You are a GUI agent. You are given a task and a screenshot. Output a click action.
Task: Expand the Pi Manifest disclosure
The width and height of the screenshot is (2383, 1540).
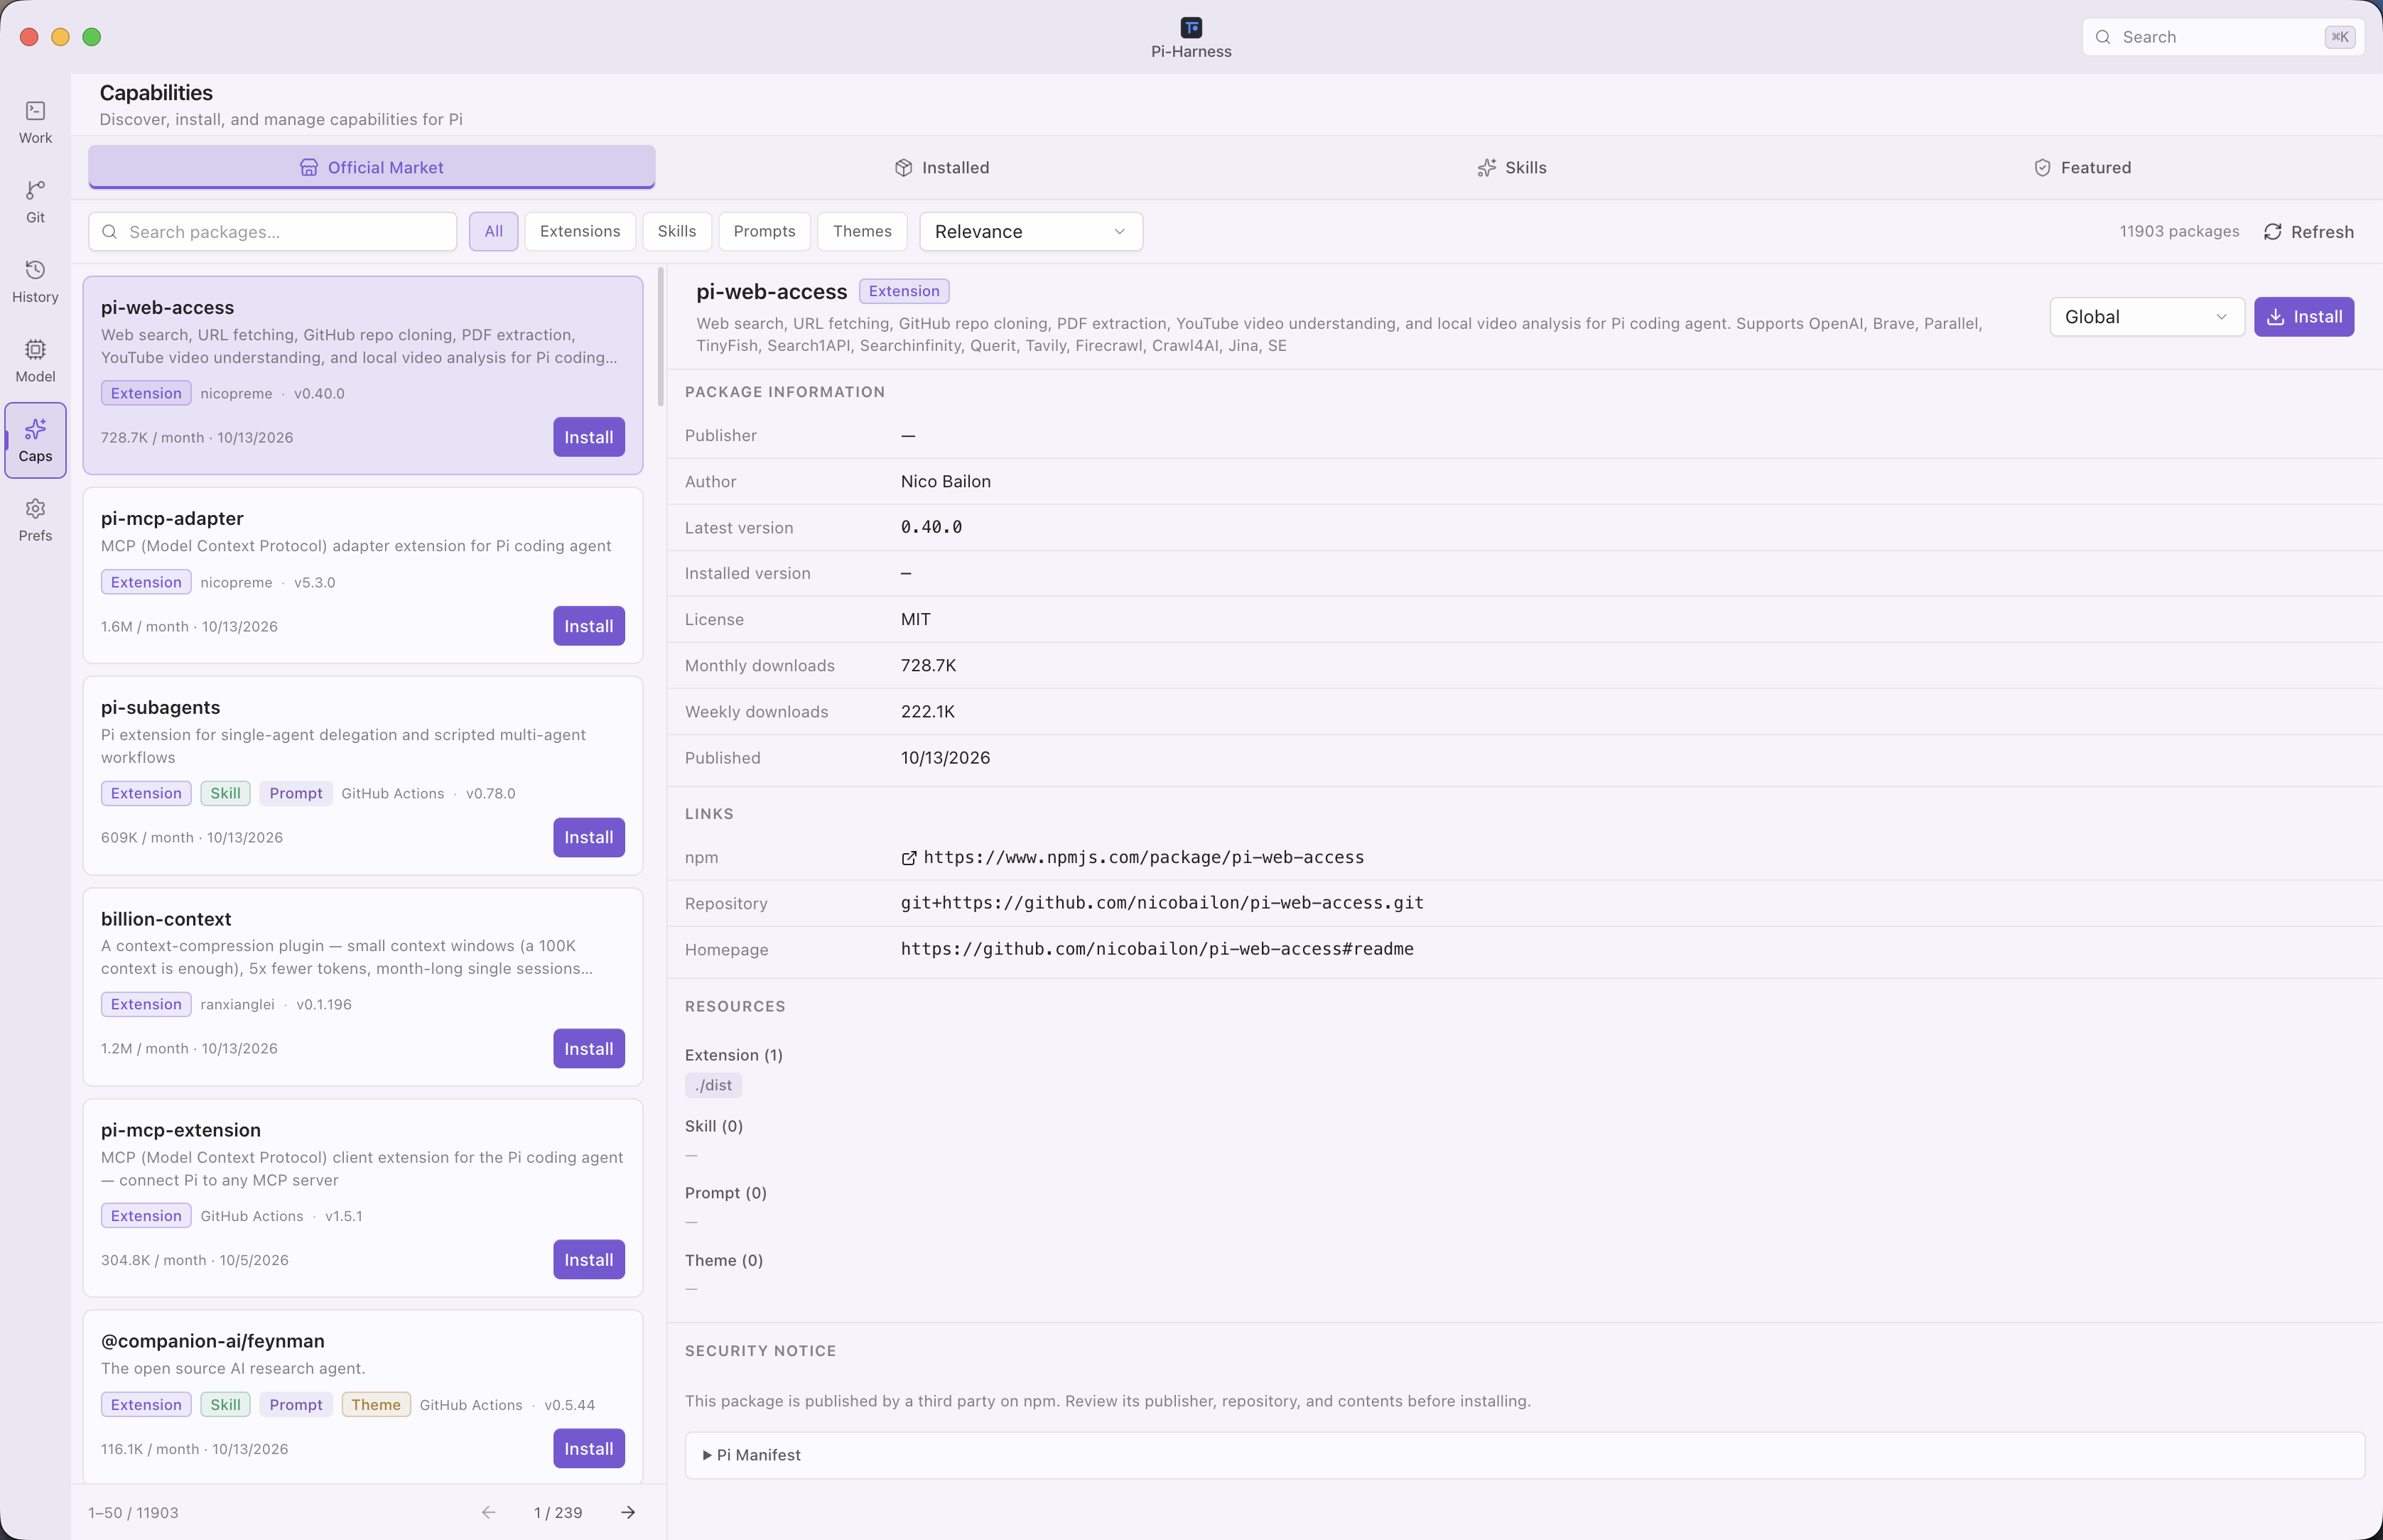point(1524,1455)
